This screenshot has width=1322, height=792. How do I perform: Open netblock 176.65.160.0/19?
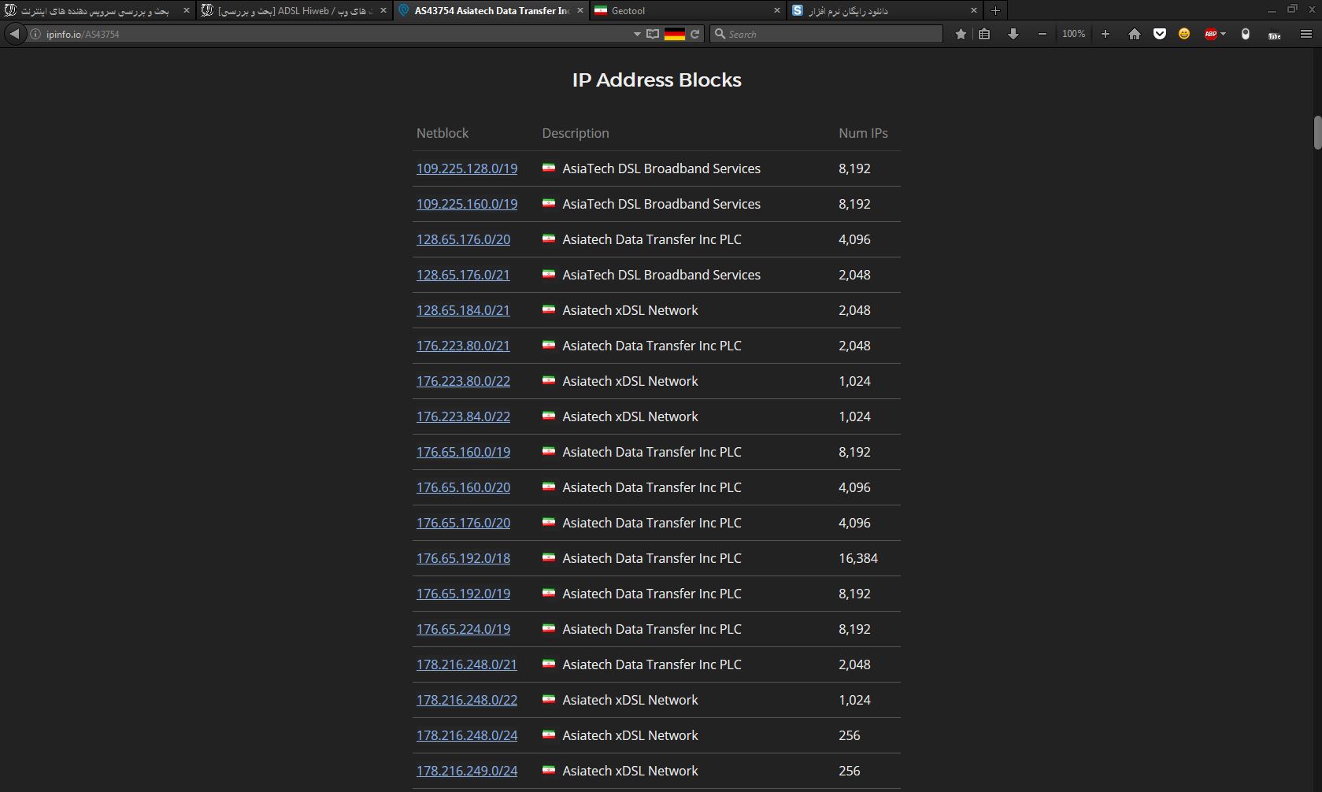(x=463, y=452)
